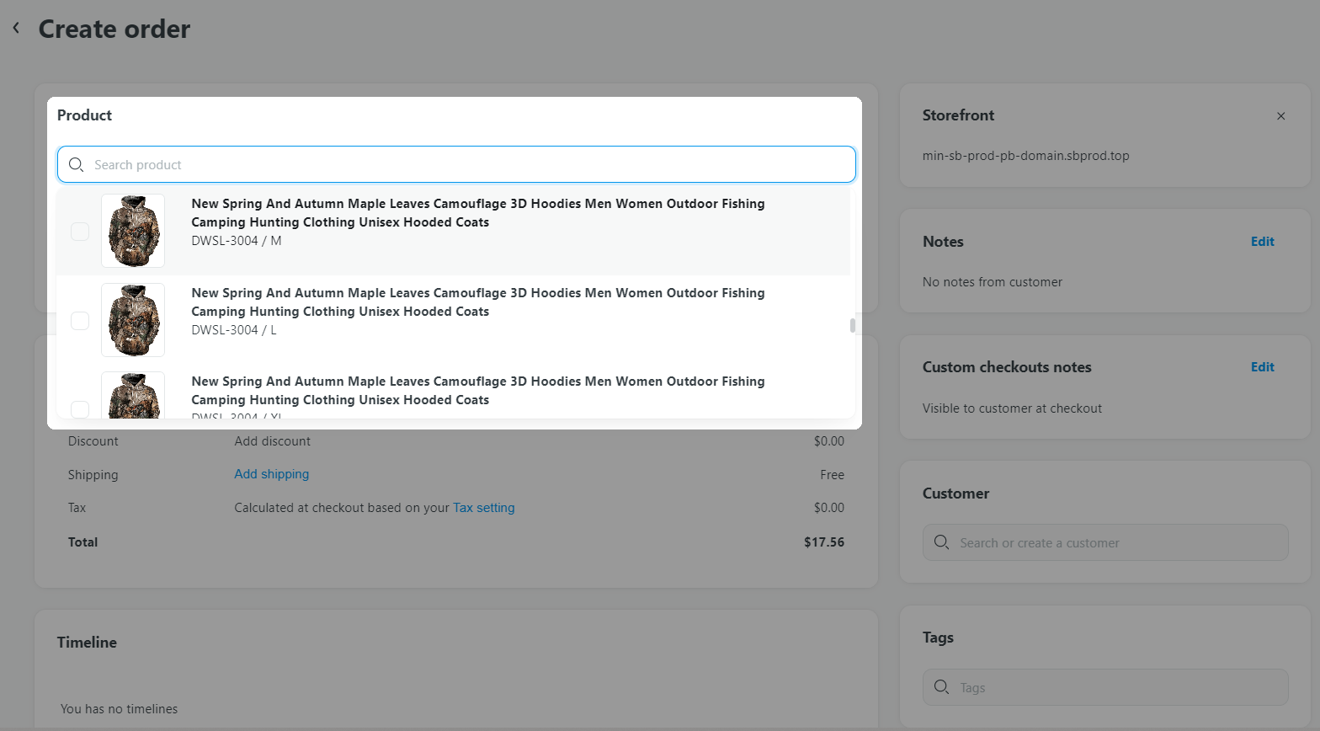Image resolution: width=1320 pixels, height=731 pixels.
Task: Click the storefront domain min-sb-prod-pb-domain.sbprod.top
Action: (x=1025, y=156)
